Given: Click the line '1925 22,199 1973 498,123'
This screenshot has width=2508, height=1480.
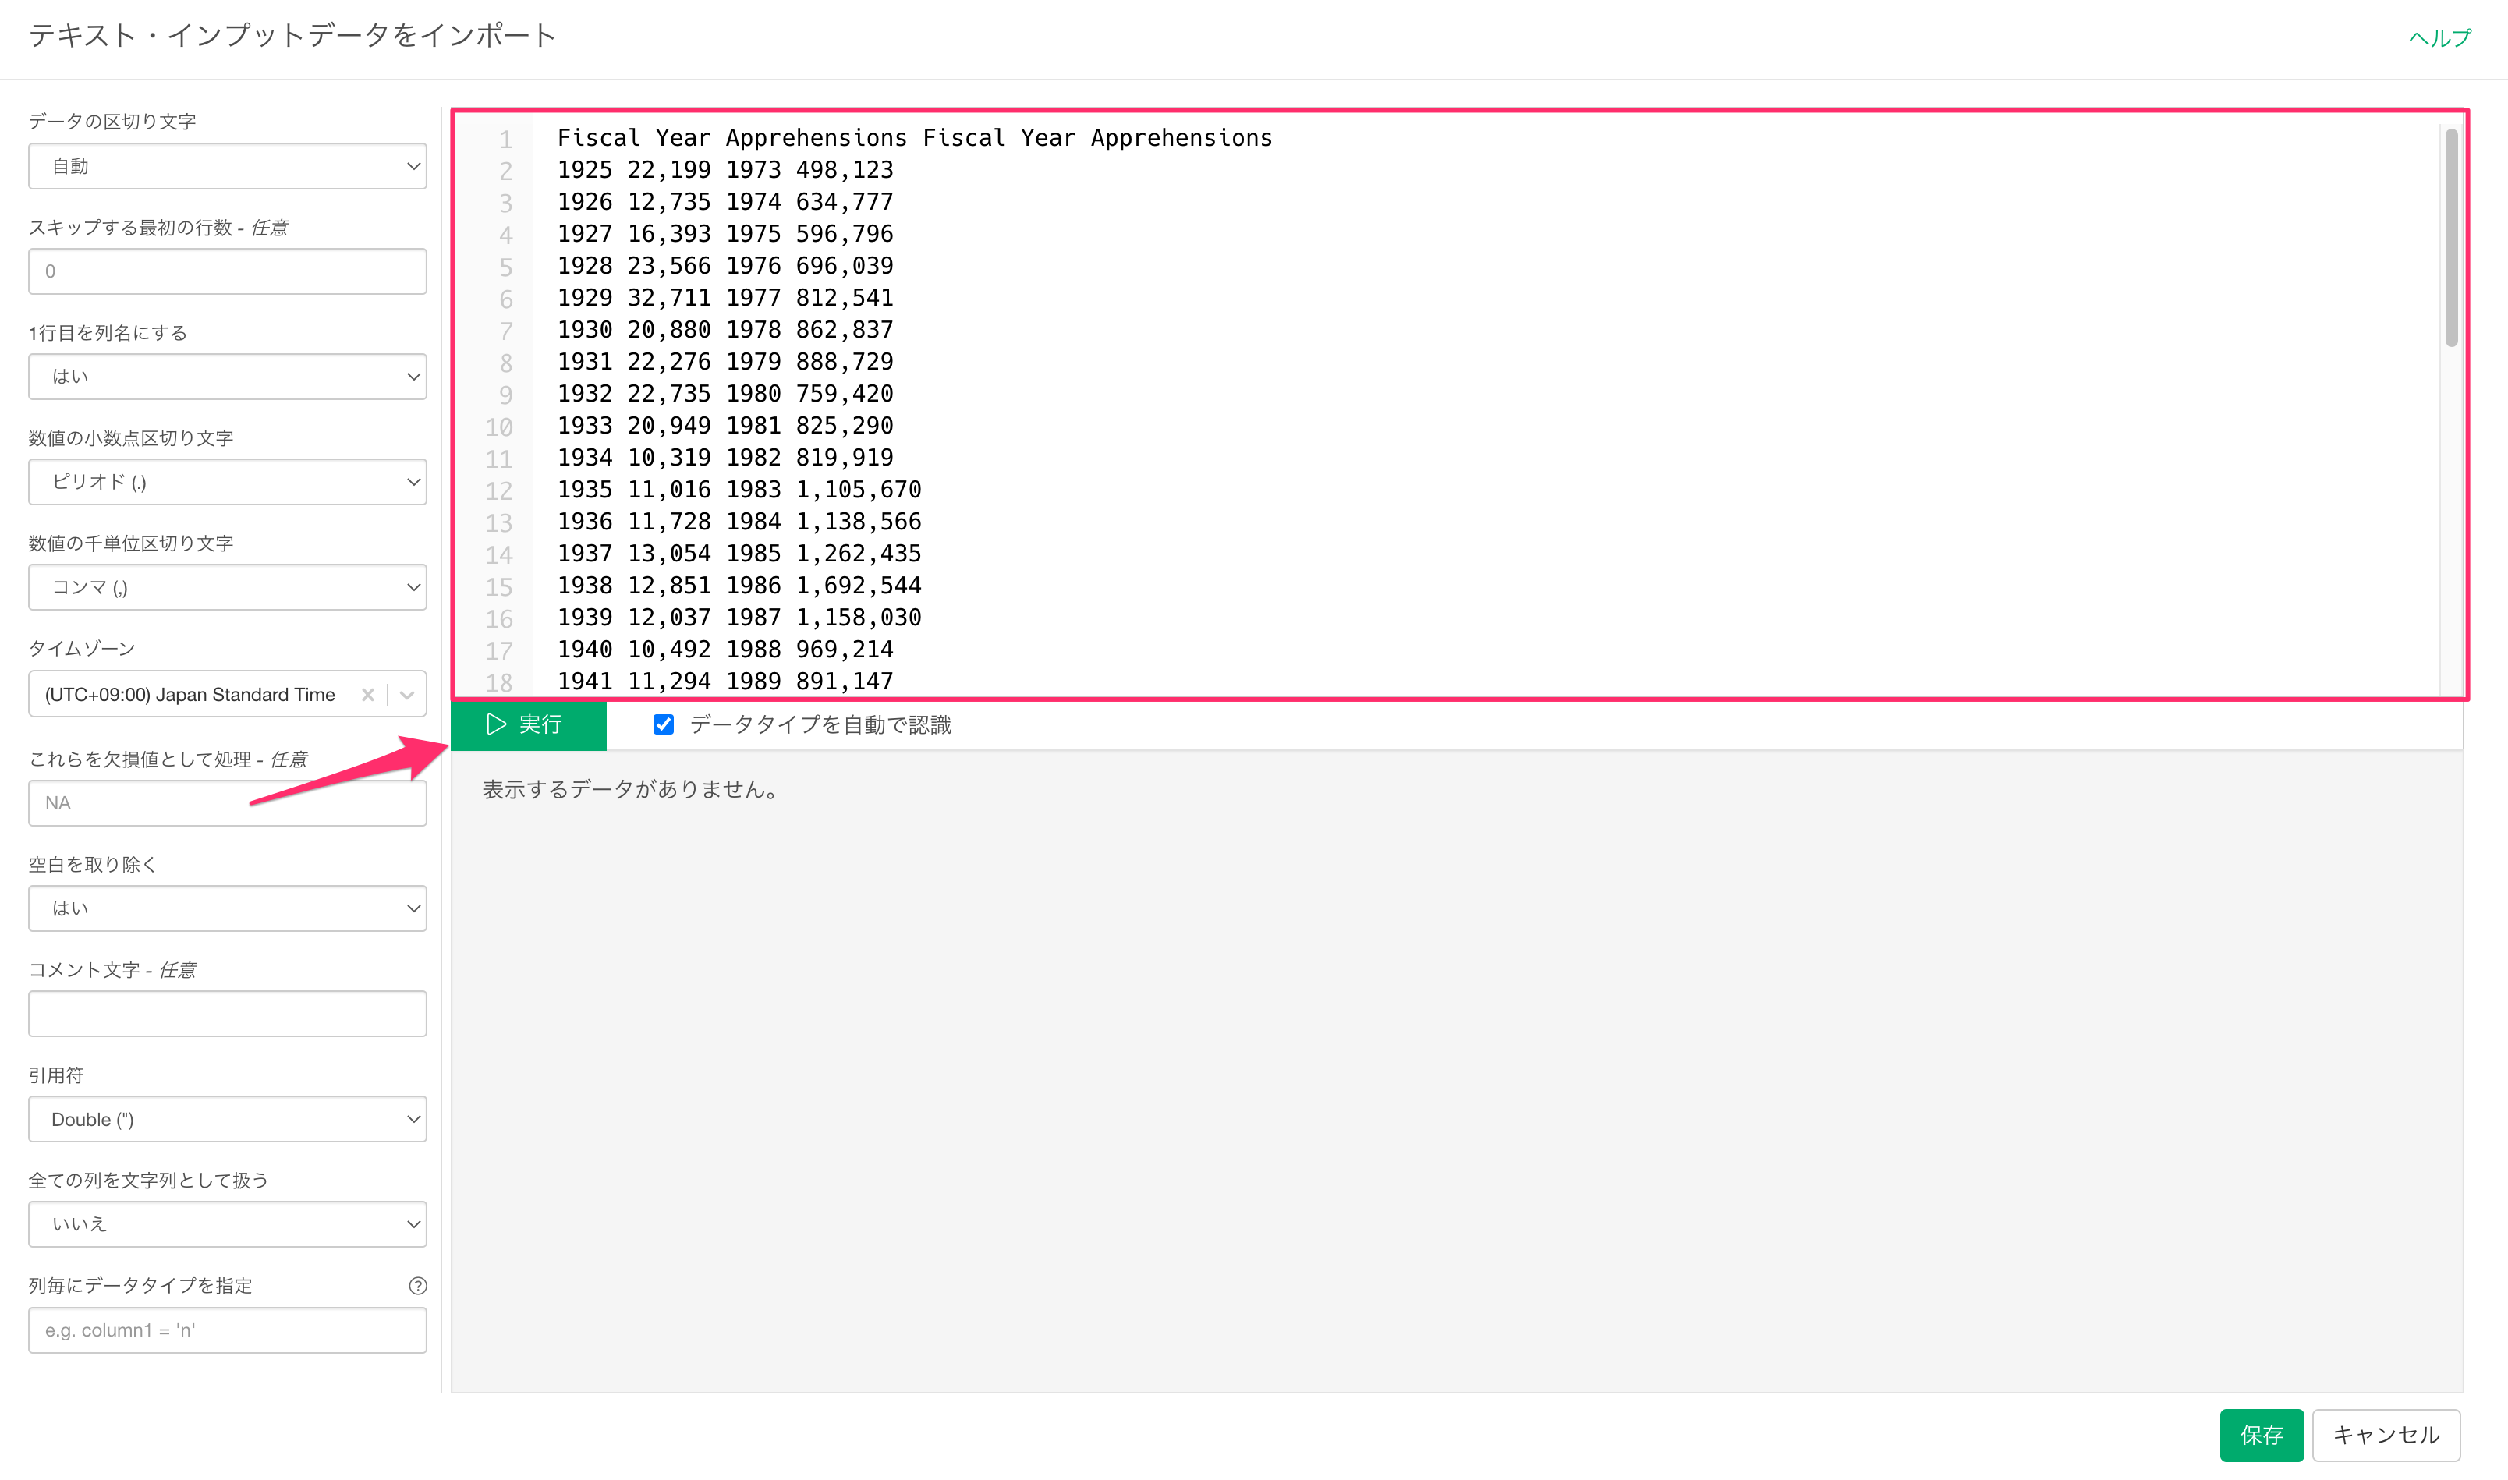Looking at the screenshot, I should 725,169.
